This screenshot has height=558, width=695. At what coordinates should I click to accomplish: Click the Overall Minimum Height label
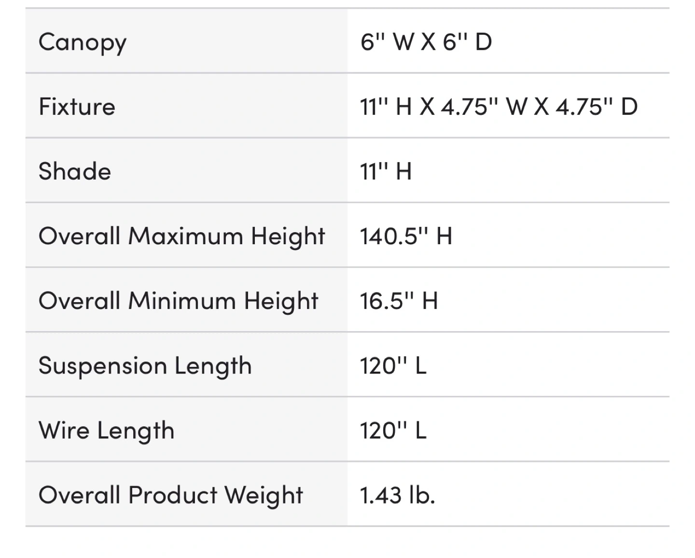point(178,301)
